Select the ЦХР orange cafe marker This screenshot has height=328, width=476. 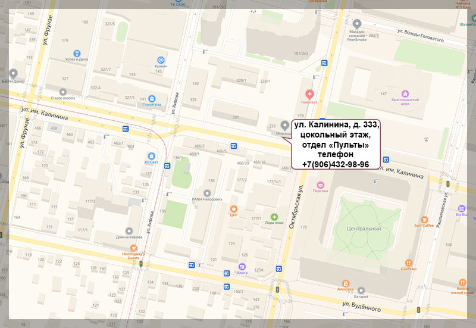pyautogui.click(x=234, y=208)
